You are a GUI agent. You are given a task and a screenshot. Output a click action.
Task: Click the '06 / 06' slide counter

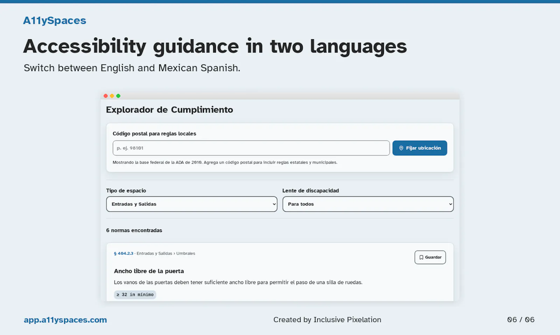tap(521, 320)
